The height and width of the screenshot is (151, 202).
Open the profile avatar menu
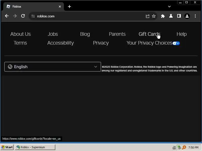187,16
